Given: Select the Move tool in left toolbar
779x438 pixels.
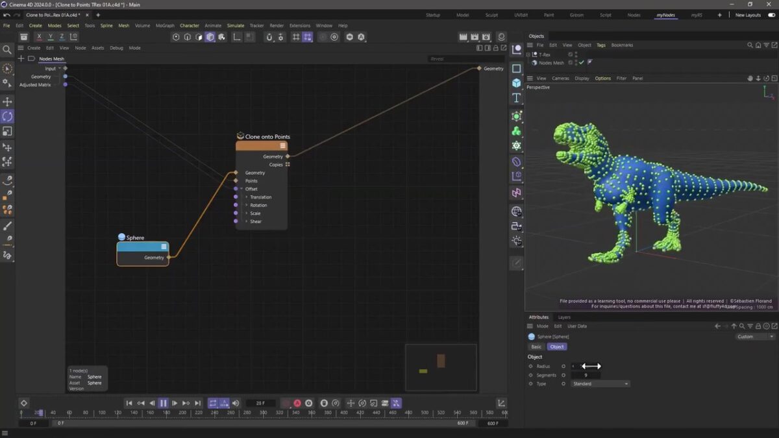Looking at the screenshot, I should (8, 102).
